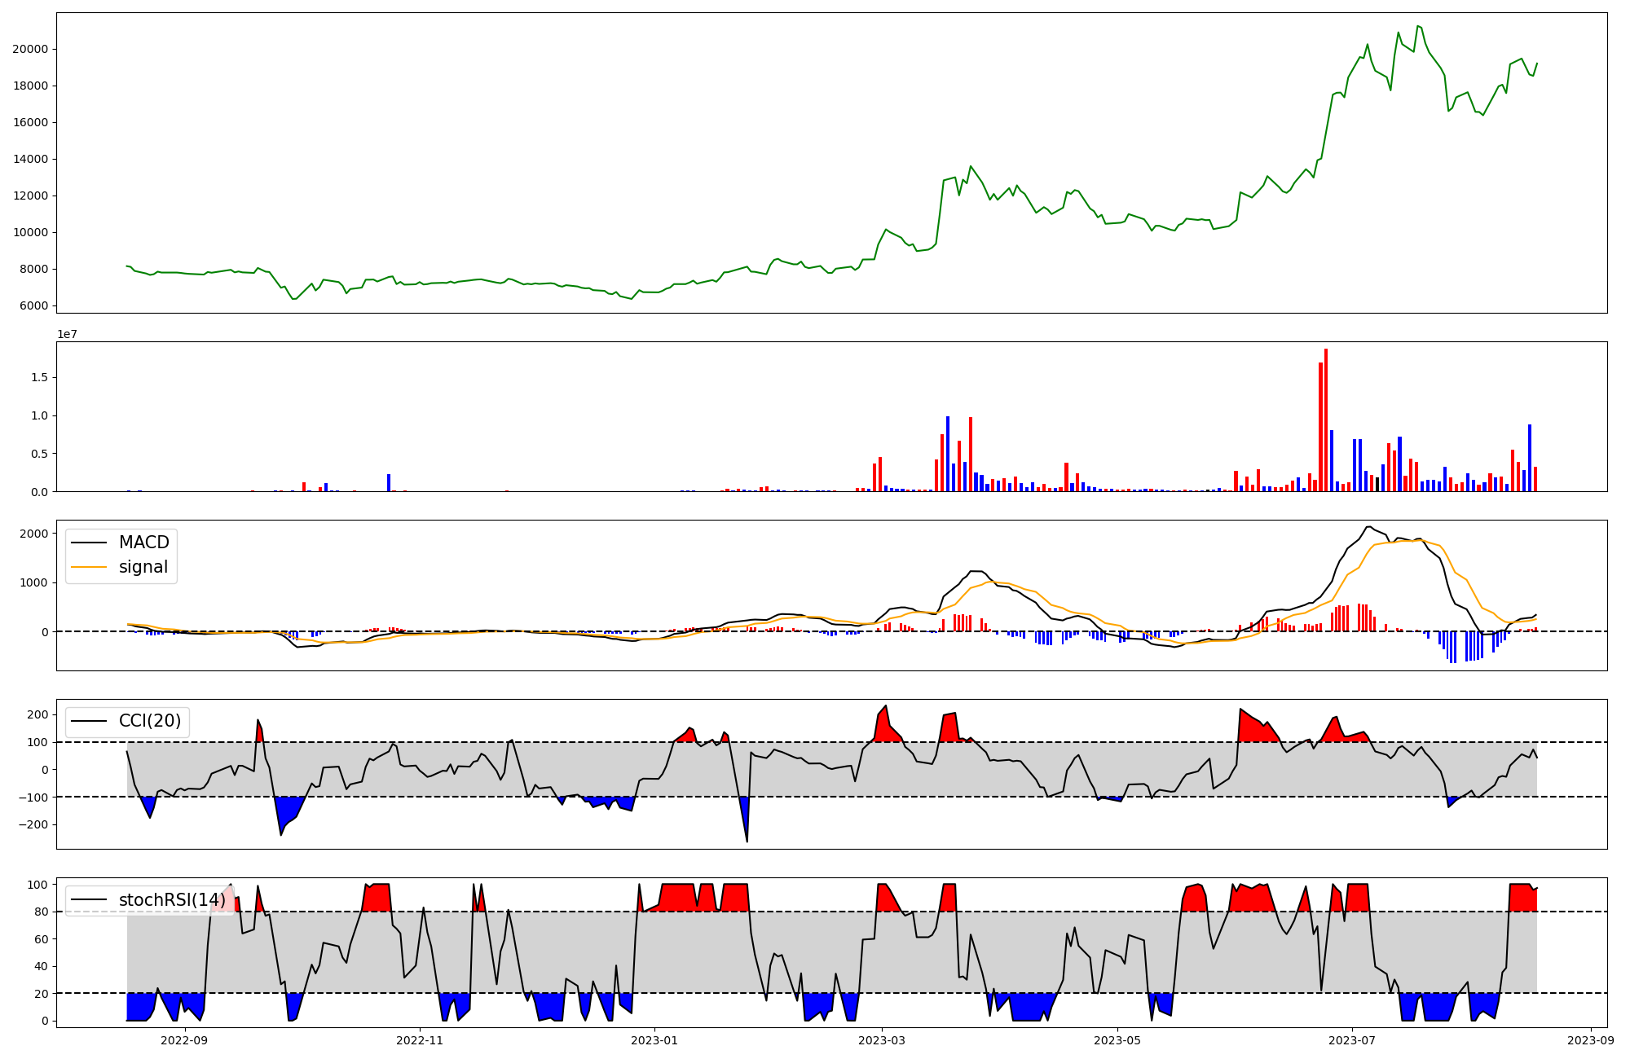Viewport: 1630px width, 1059px height.
Task: Click the -200 tick on CCI axis
Action: 33,824
